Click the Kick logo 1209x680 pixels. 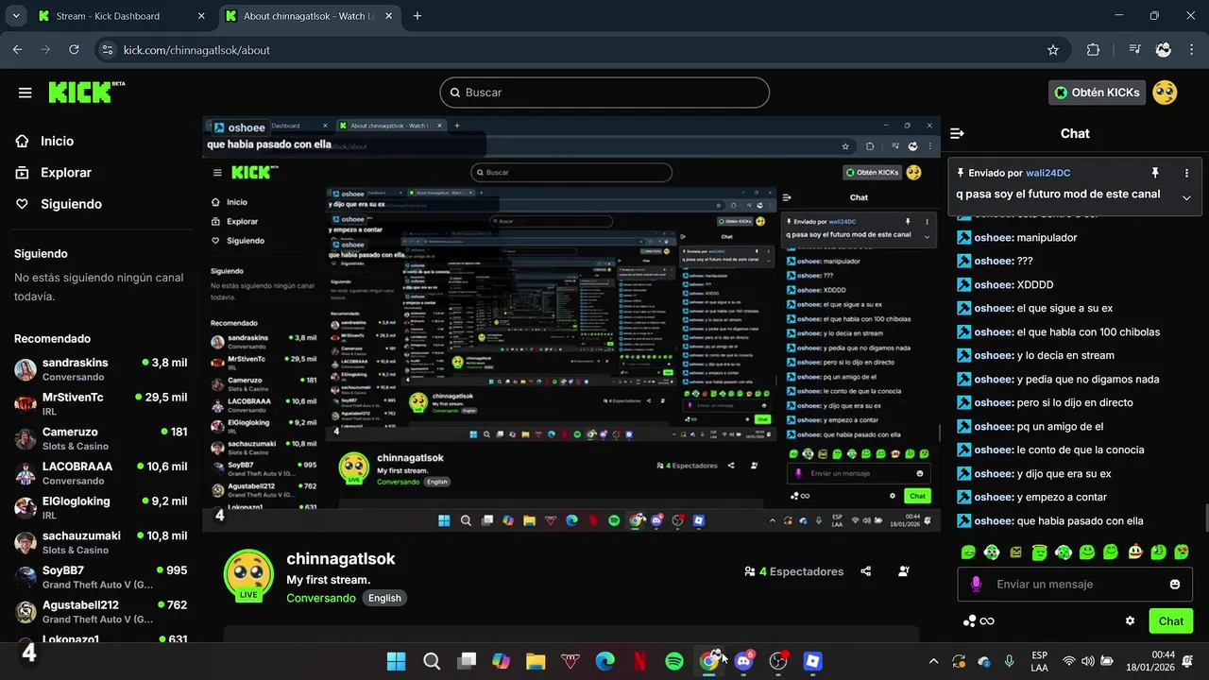tap(86, 92)
